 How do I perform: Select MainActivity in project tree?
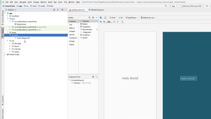[x=21, y=24]
